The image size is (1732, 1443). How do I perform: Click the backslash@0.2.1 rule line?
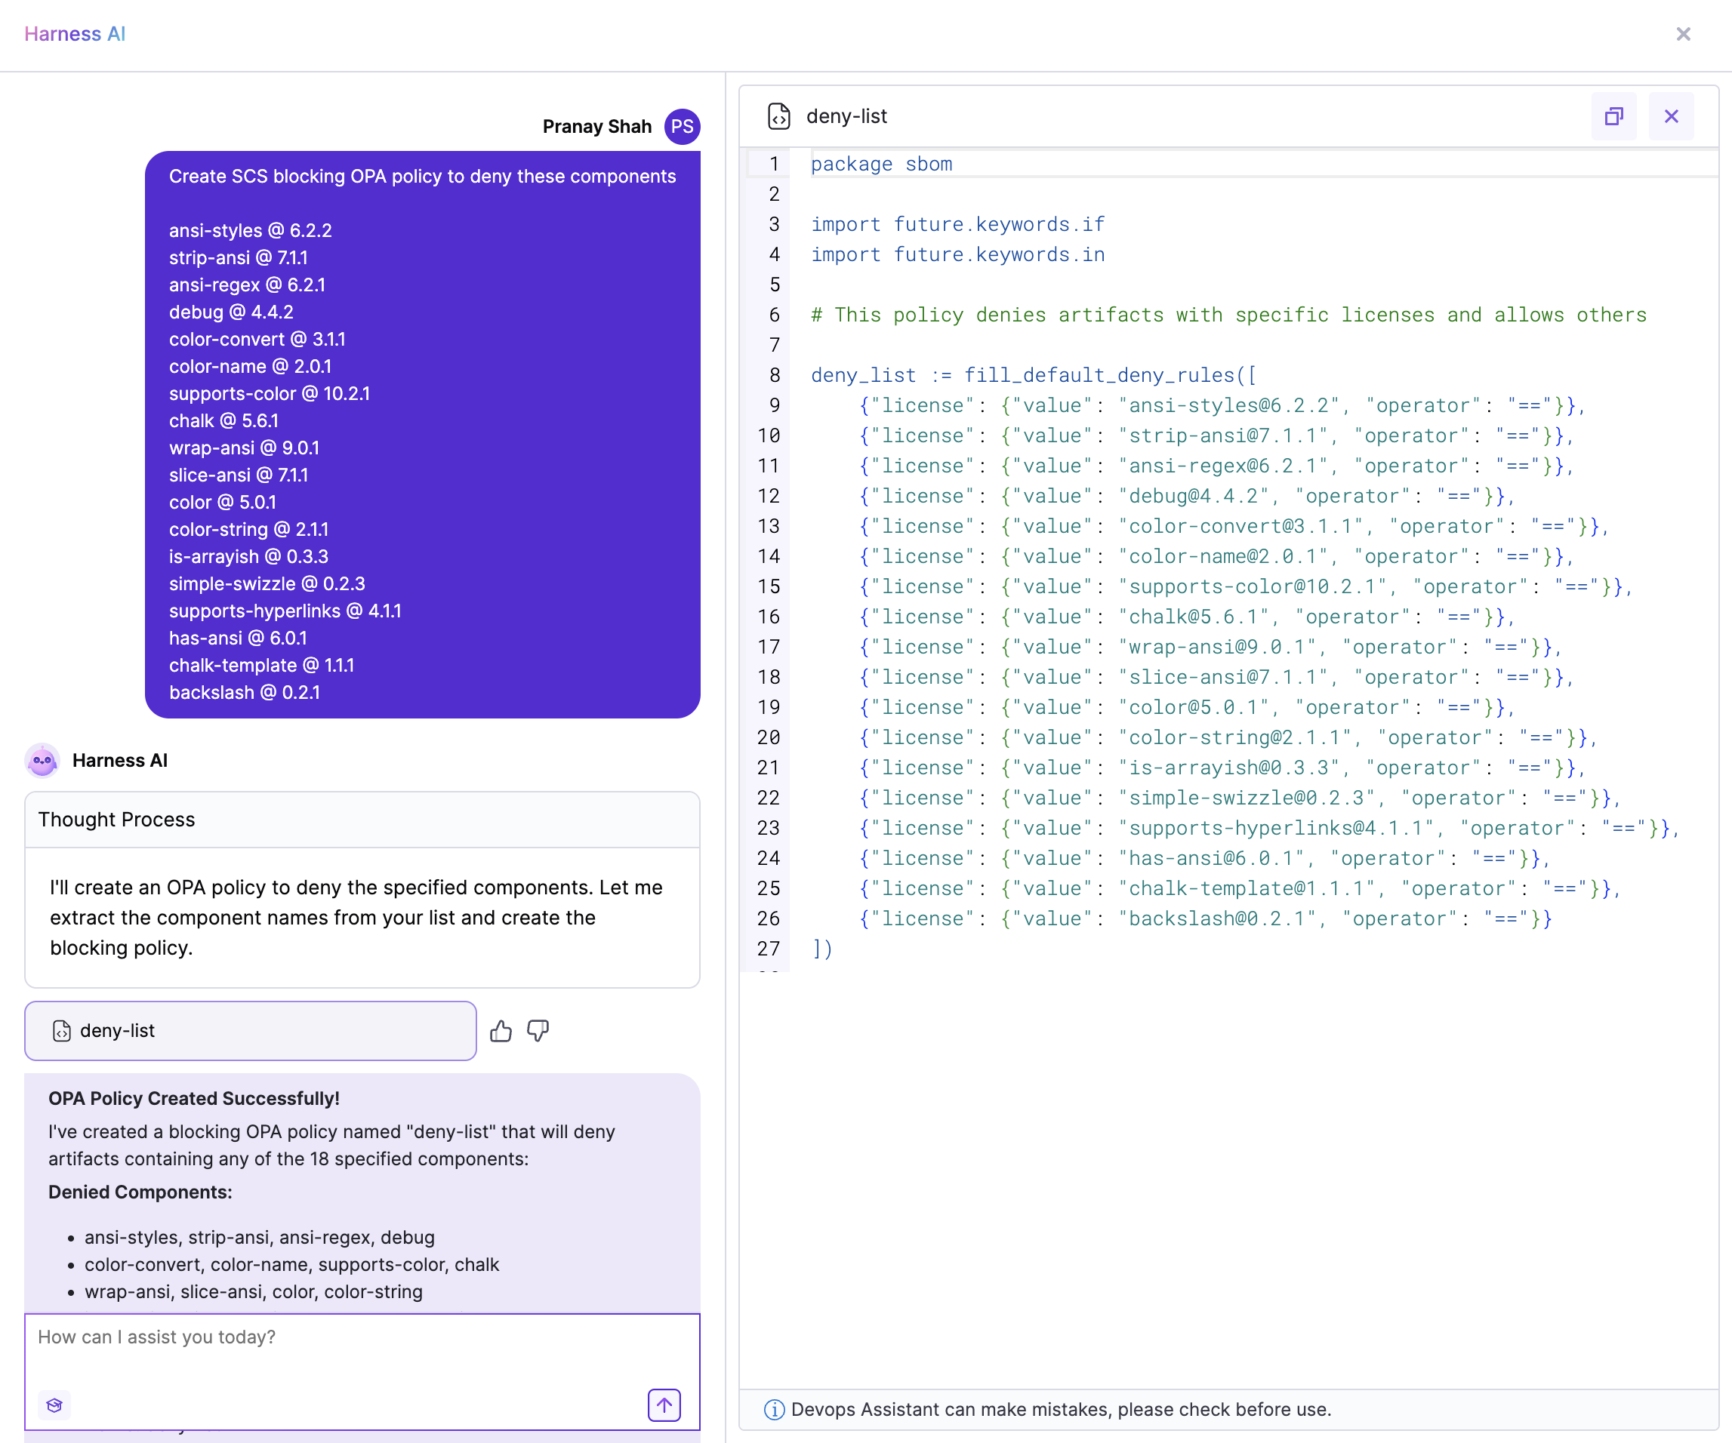pos(1205,918)
